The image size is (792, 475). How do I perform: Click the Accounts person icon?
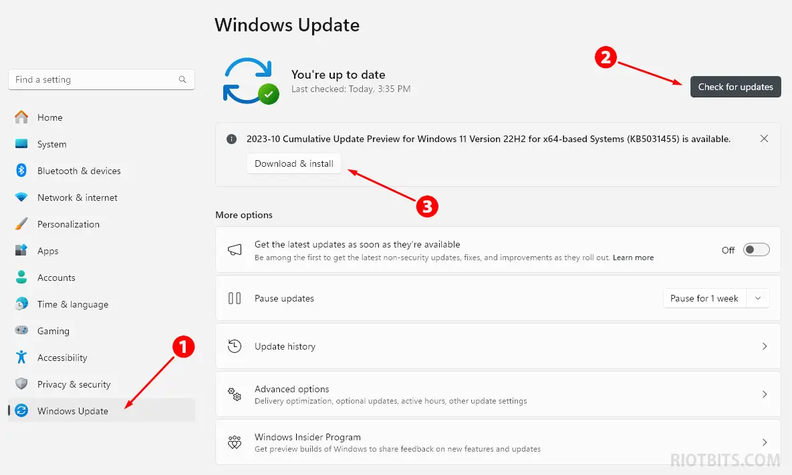click(21, 278)
